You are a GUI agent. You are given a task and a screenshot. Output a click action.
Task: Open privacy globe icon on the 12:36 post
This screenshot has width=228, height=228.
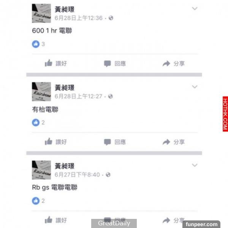(x=111, y=18)
